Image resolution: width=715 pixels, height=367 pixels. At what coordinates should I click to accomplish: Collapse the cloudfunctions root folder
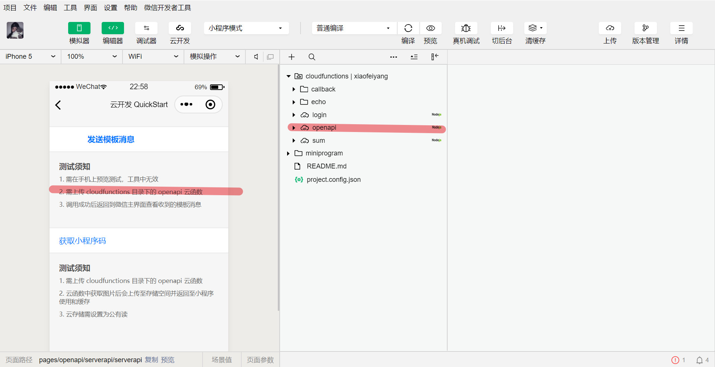(289, 76)
